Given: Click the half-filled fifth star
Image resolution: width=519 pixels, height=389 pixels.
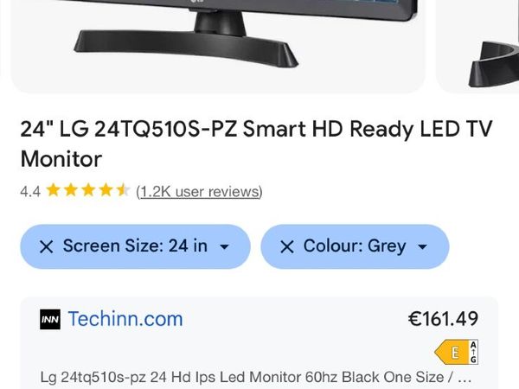Looking at the screenshot, I should 123,190.
